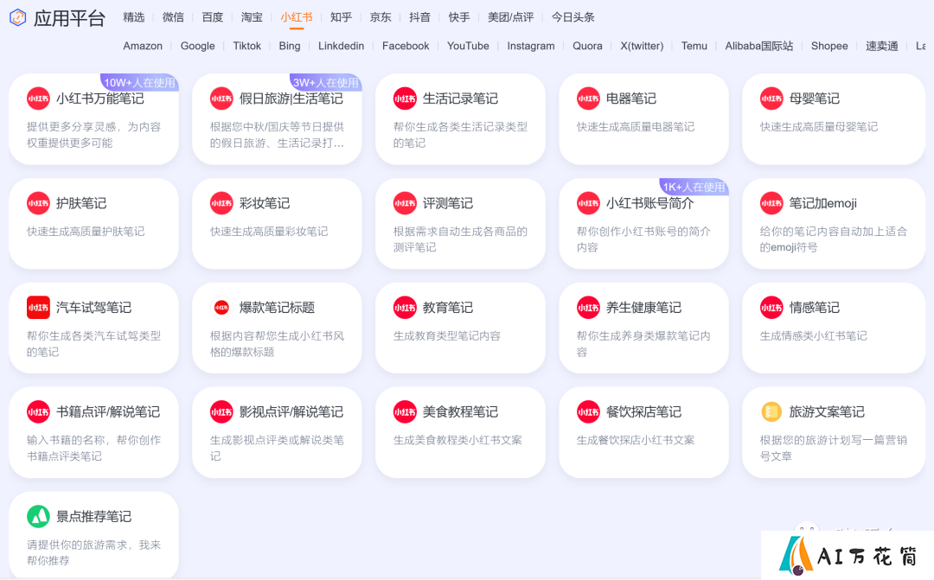Click the 美食教程笔记 card icon
934x580 pixels.
tap(405, 412)
